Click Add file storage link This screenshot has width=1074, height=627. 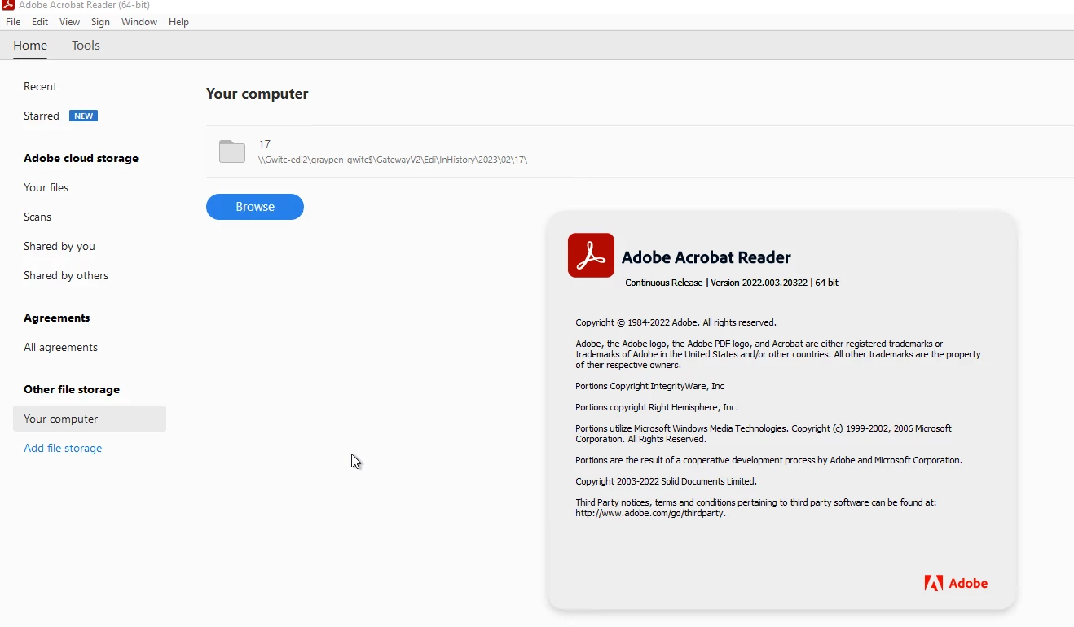coord(63,448)
